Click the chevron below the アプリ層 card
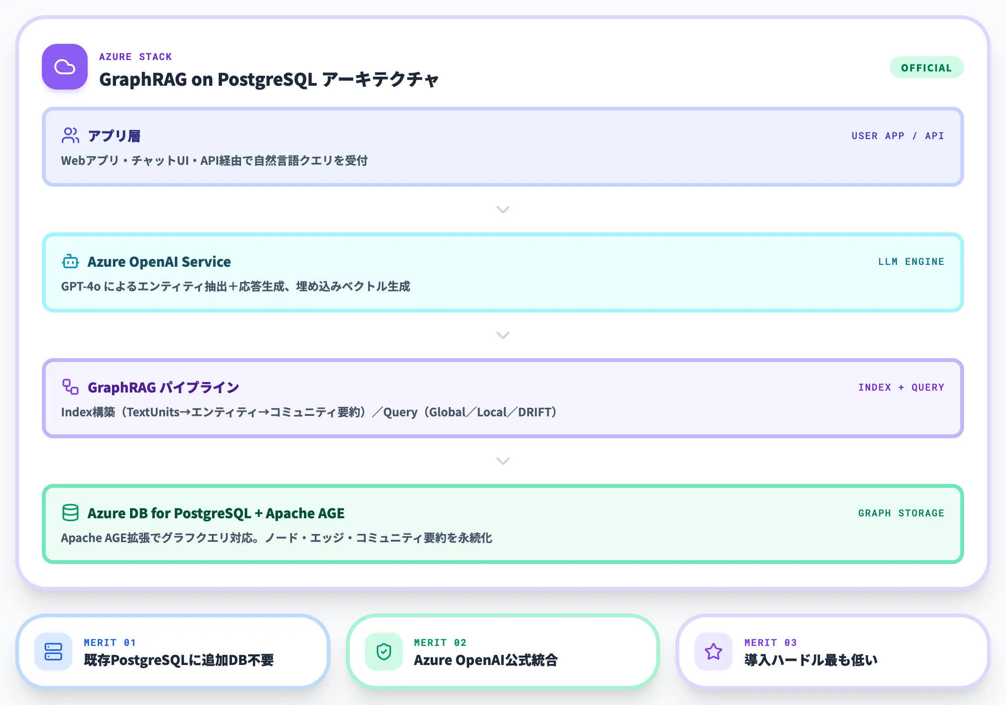Viewport: 1006px width, 705px height. click(x=503, y=210)
